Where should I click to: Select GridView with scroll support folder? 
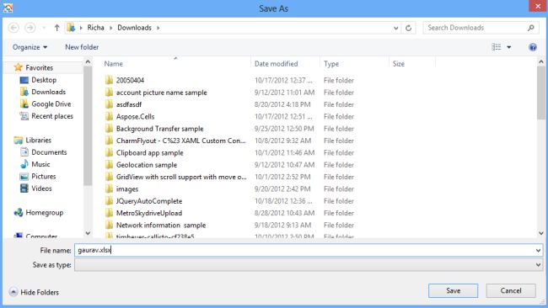click(x=181, y=177)
